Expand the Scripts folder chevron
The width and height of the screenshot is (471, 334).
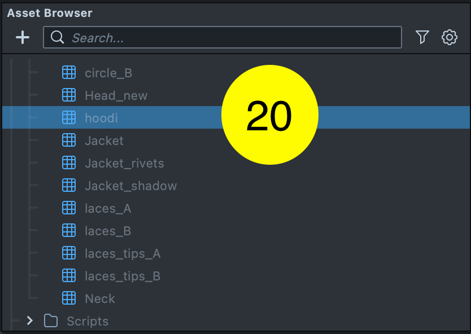coord(30,321)
